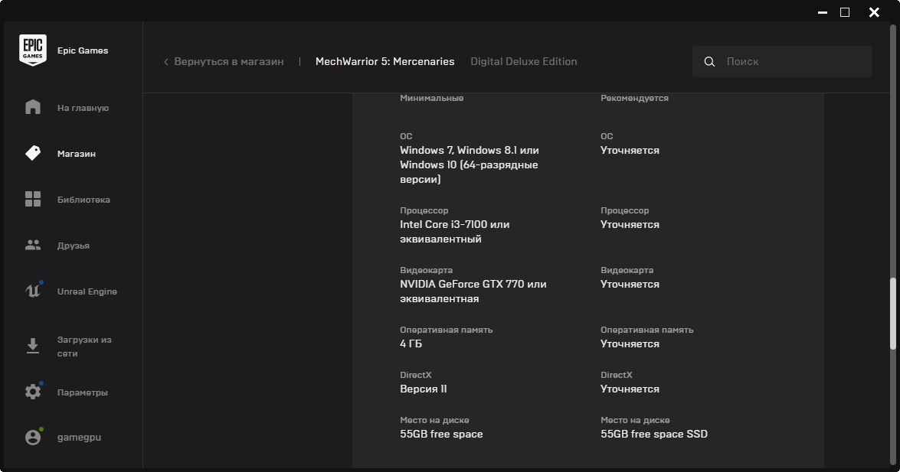Click Уточняется under recommended ОС

[630, 150]
